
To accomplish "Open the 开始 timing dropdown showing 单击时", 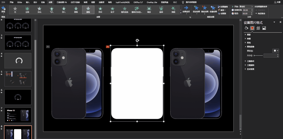I will [246, 7].
